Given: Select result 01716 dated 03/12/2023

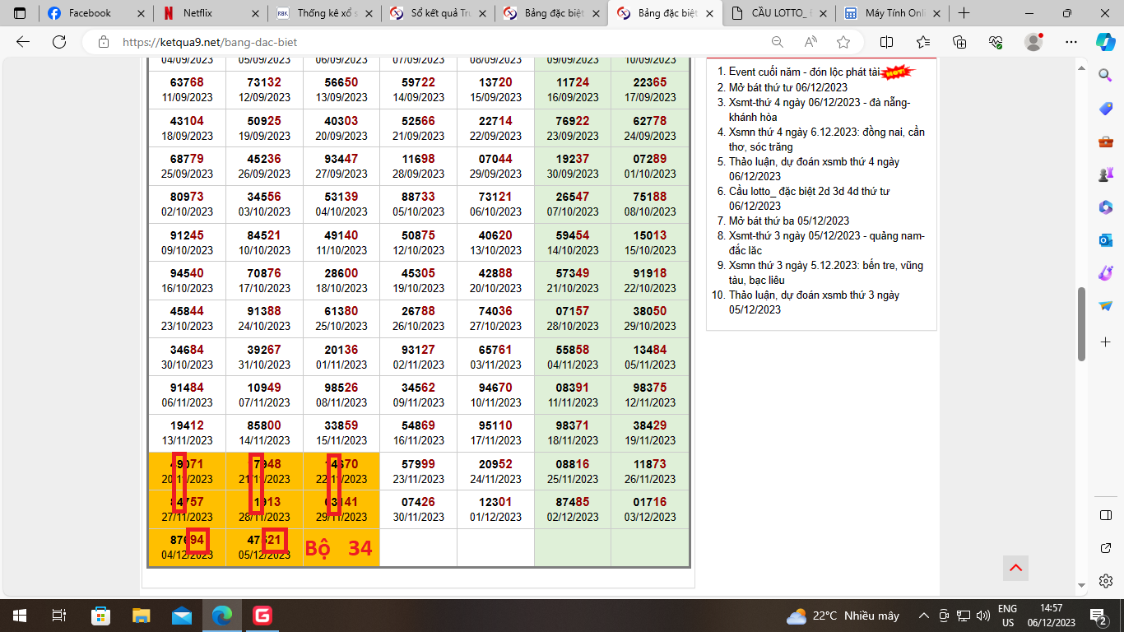Looking at the screenshot, I should (650, 509).
